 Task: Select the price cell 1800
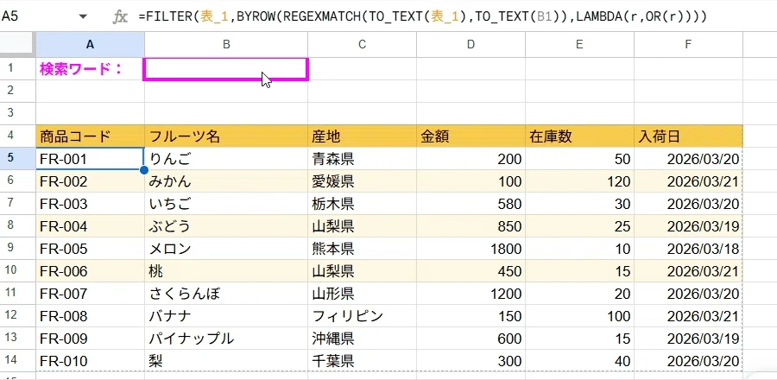tap(471, 248)
